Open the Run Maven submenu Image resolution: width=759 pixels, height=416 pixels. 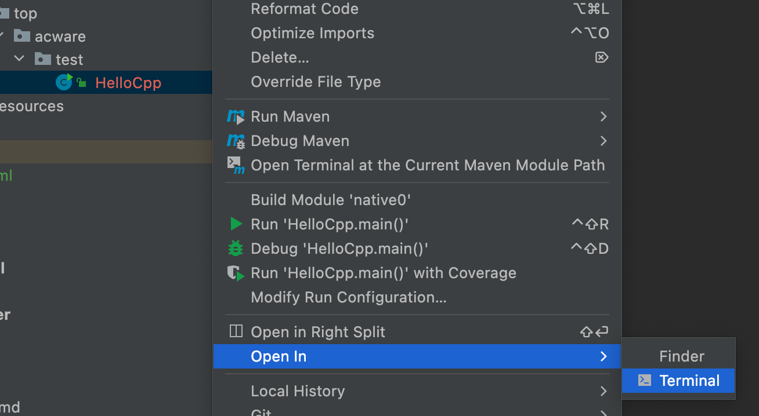tap(417, 116)
